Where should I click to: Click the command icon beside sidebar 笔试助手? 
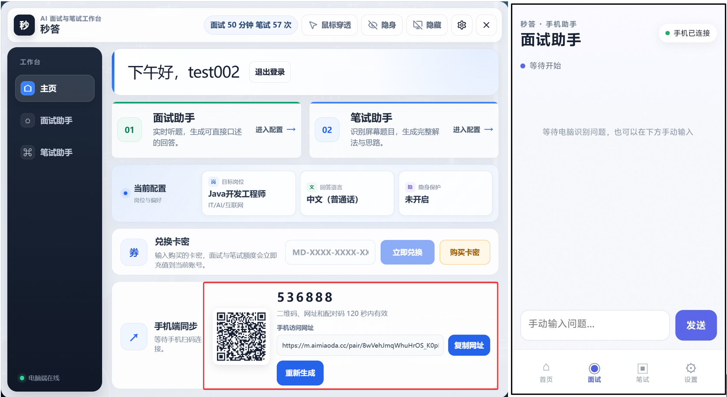tap(28, 152)
